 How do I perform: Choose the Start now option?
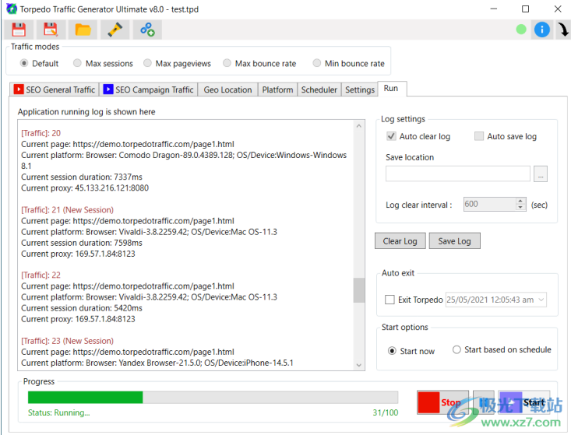coord(392,351)
